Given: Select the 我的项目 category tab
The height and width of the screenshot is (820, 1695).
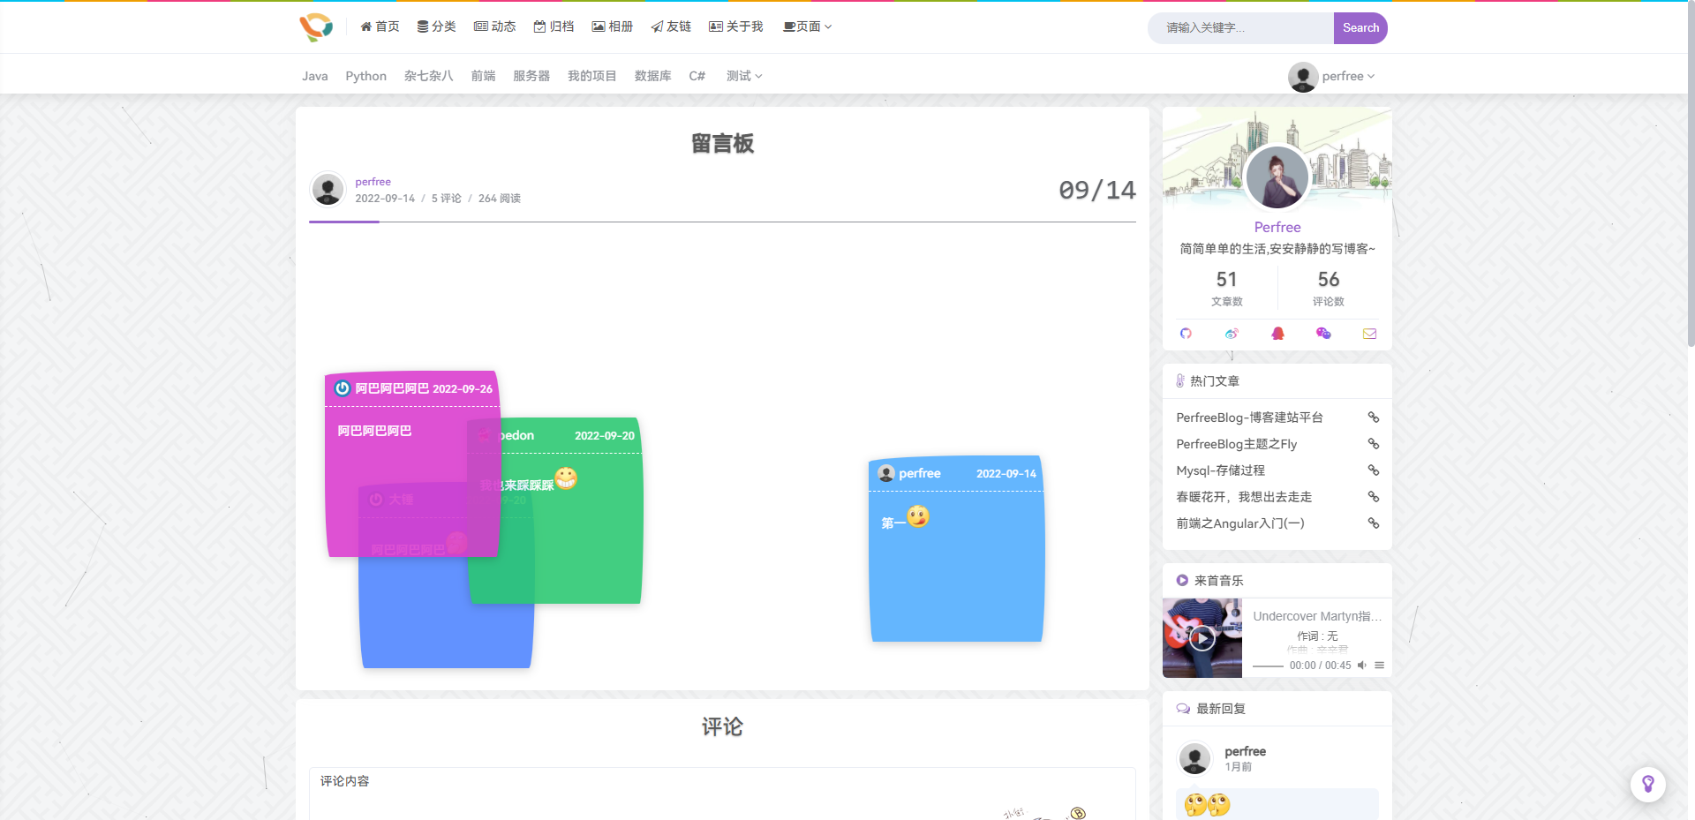Looking at the screenshot, I should point(592,76).
